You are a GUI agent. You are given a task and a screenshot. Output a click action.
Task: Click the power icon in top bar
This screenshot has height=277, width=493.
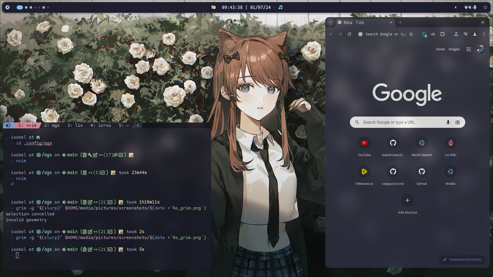click(x=485, y=7)
